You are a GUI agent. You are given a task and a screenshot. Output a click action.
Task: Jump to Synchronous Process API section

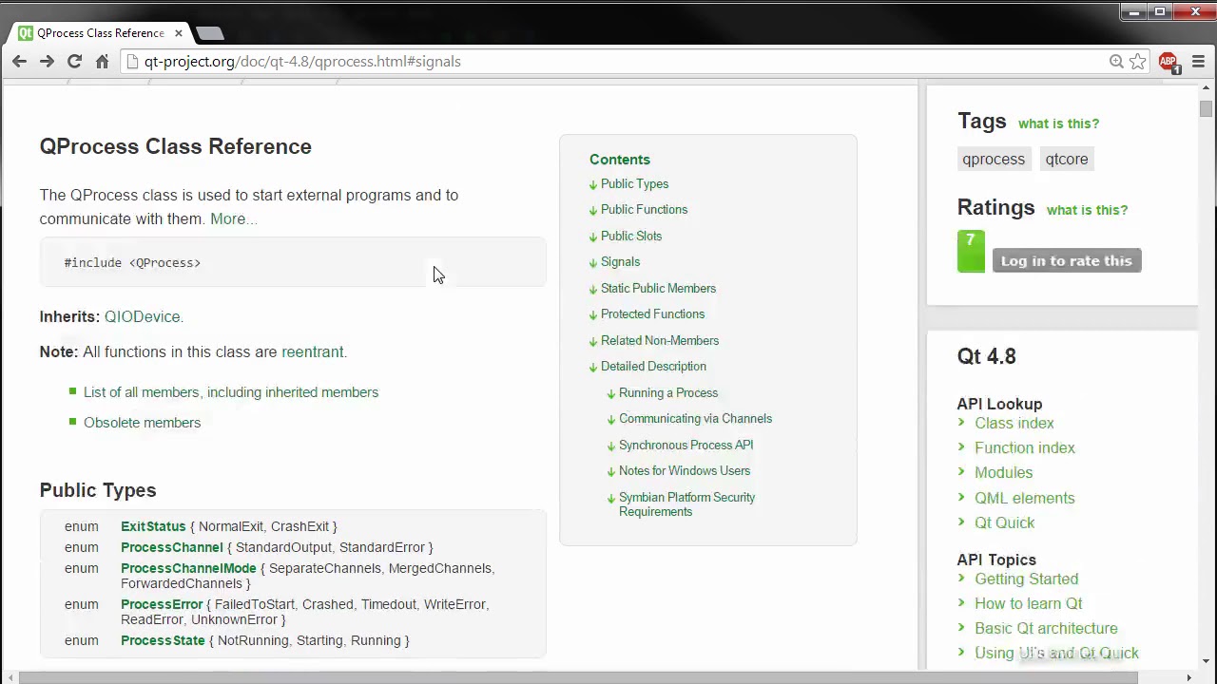tap(686, 446)
